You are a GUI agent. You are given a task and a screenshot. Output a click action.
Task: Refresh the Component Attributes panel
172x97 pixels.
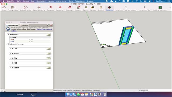48,25
